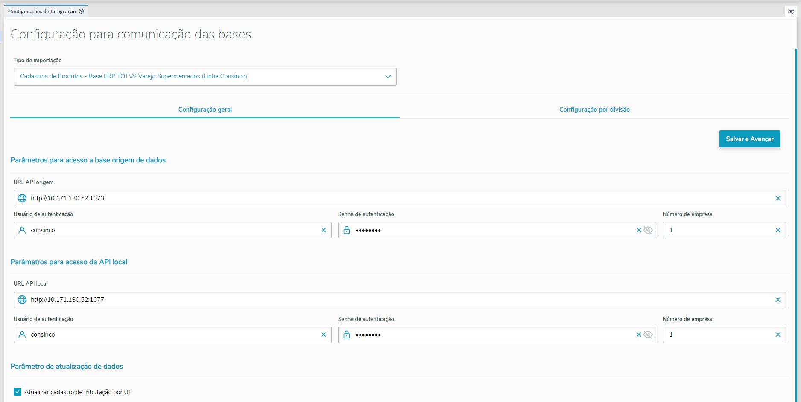Clear the API local Senha de autenticação field
801x402 pixels.
click(639, 335)
